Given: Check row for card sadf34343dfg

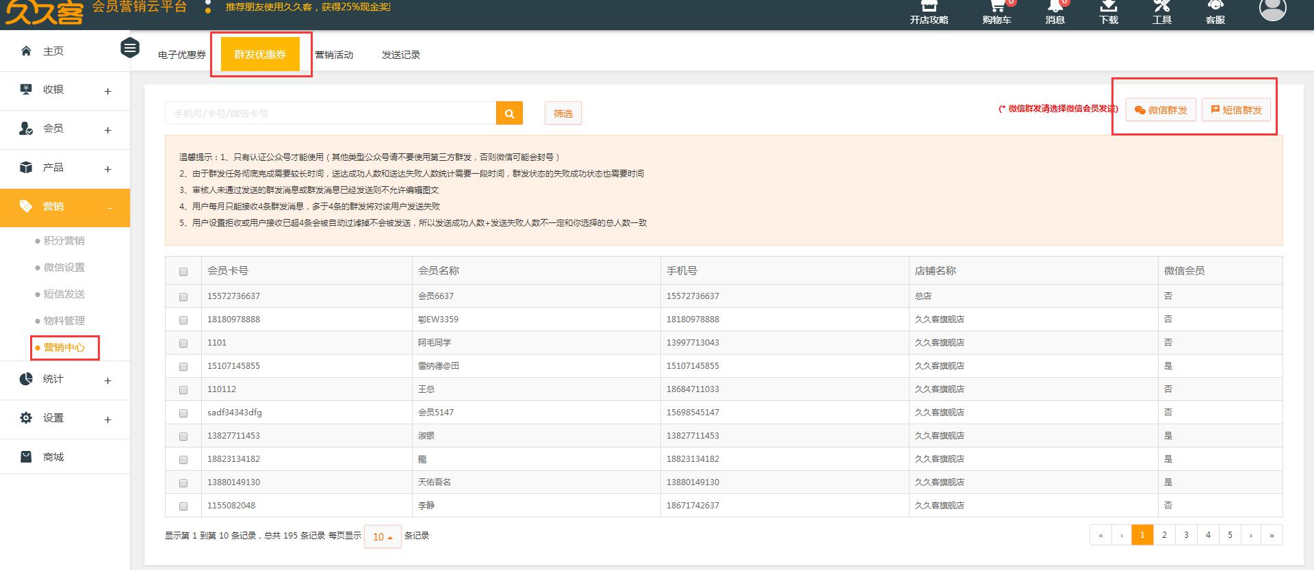Looking at the screenshot, I should coord(183,413).
